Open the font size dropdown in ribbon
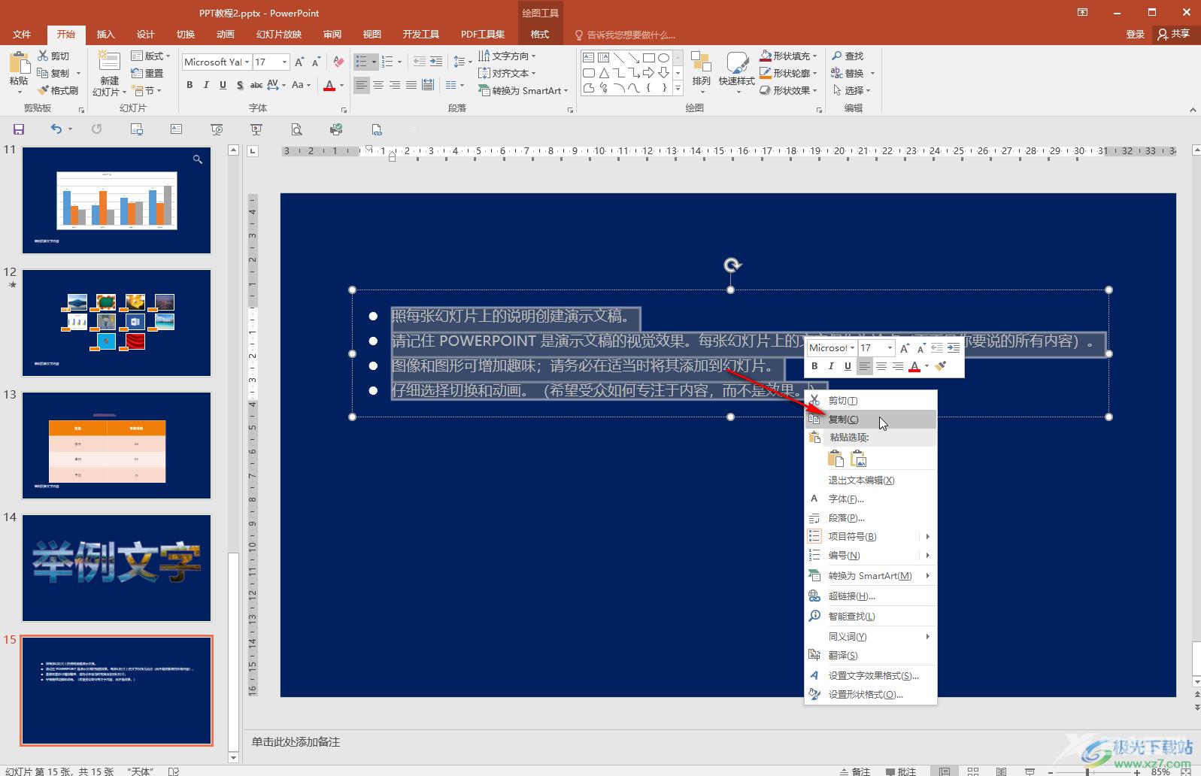1201x776 pixels. click(x=284, y=62)
